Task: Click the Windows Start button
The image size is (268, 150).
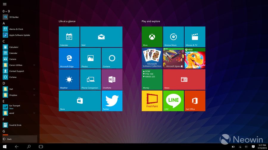Action: pos(5,147)
